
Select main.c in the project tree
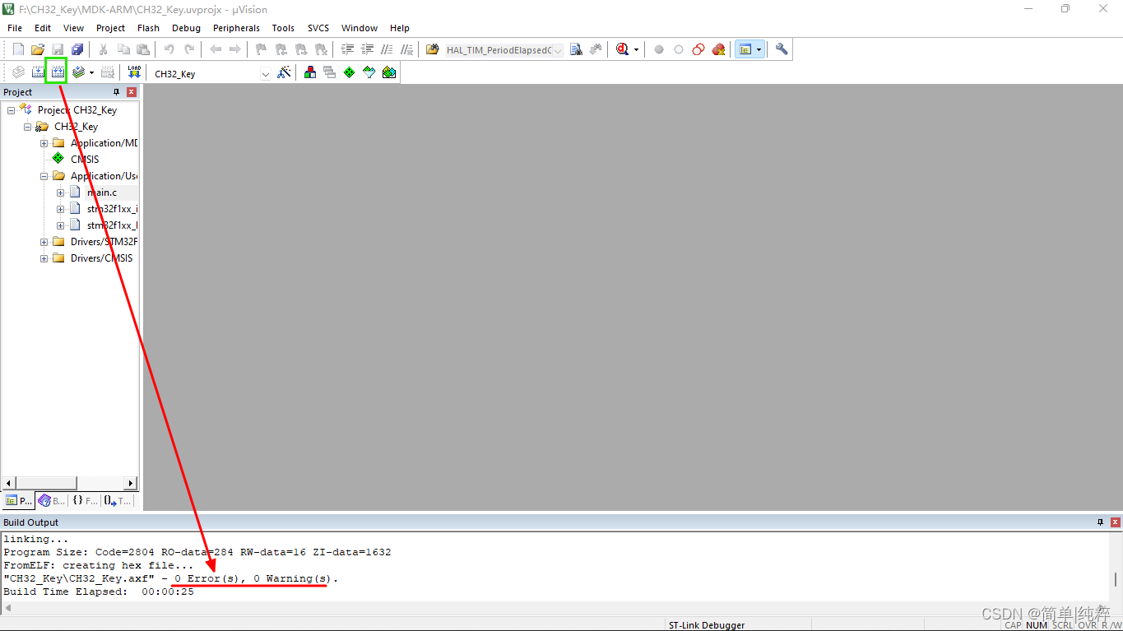coord(102,193)
